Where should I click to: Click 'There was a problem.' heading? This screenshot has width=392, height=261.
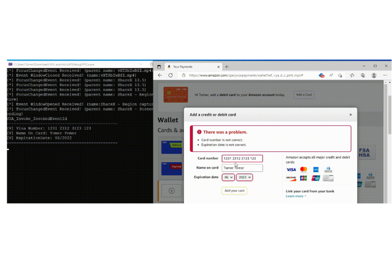tap(225, 132)
